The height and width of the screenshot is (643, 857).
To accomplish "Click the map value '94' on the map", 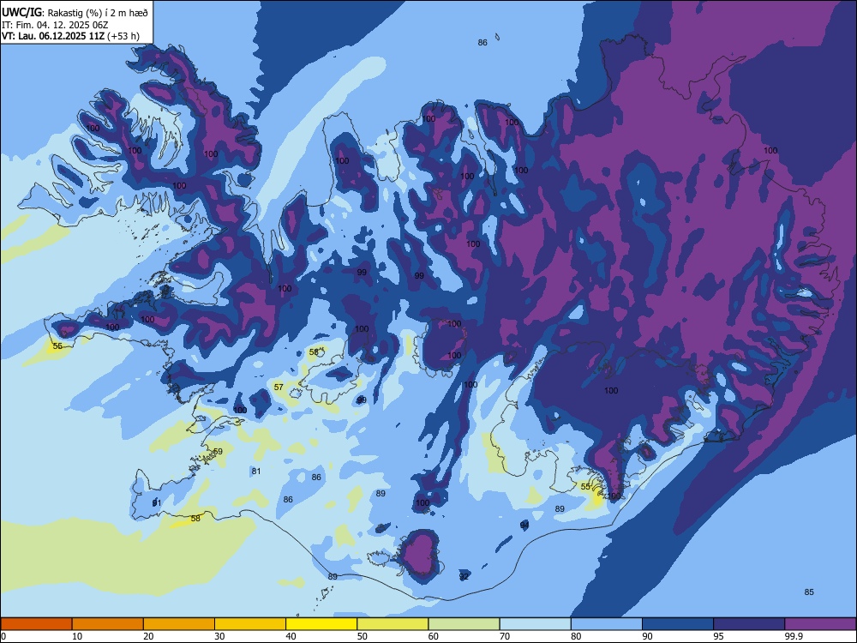I will 524,525.
